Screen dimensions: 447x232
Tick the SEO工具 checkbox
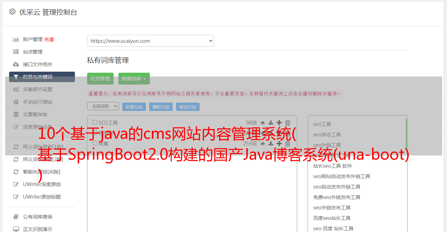click(95, 122)
